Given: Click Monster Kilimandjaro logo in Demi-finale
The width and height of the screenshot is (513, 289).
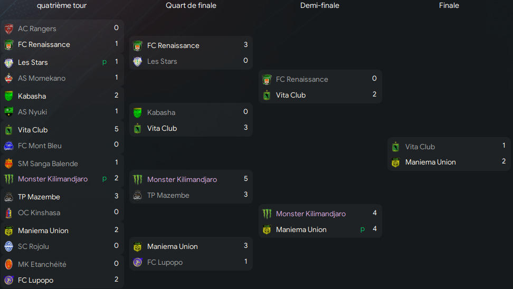Looking at the screenshot, I should click(267, 214).
